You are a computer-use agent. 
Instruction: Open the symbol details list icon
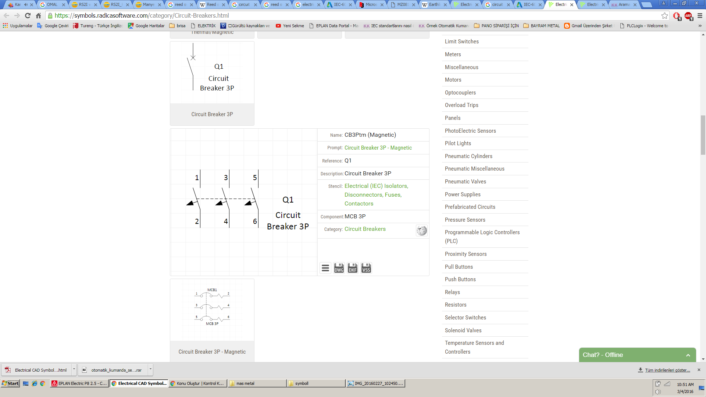pyautogui.click(x=325, y=268)
